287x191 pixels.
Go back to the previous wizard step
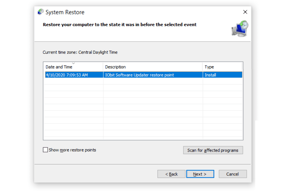(x=171, y=174)
